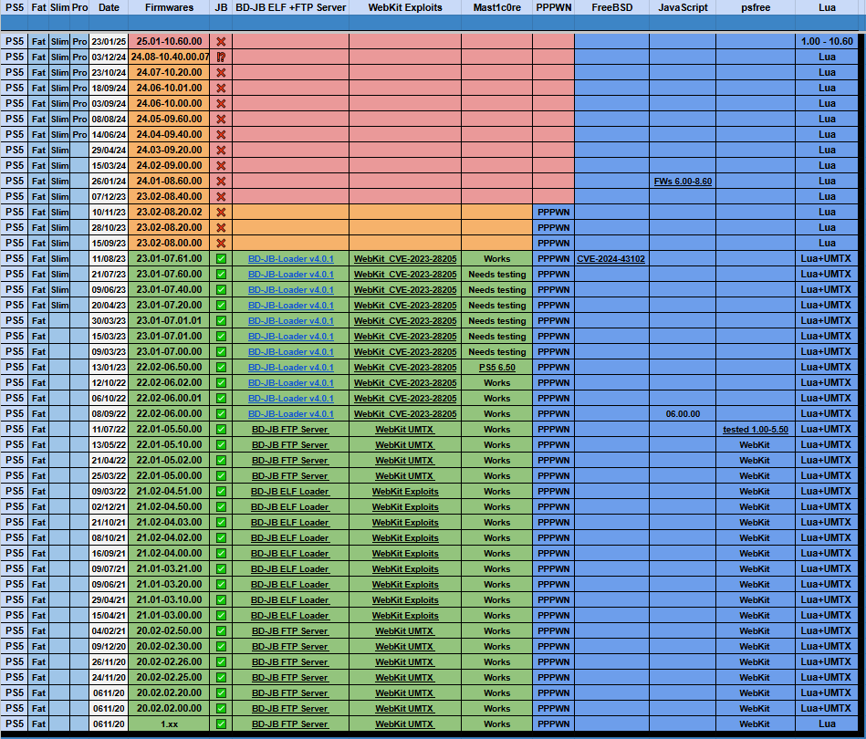The width and height of the screenshot is (866, 739).
Task: Click the red X in row 24.05-09.60.00
Action: (x=221, y=119)
